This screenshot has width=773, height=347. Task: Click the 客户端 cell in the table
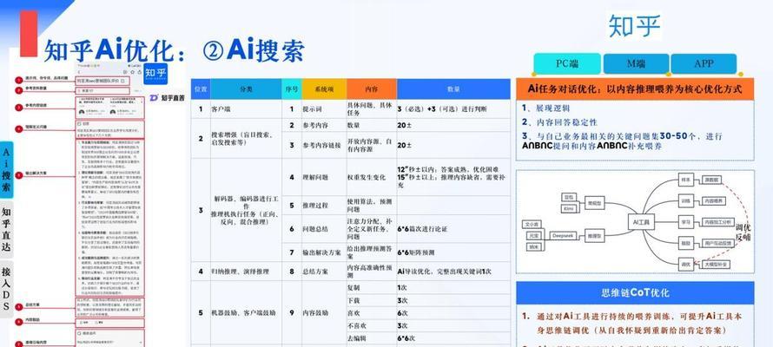point(246,108)
